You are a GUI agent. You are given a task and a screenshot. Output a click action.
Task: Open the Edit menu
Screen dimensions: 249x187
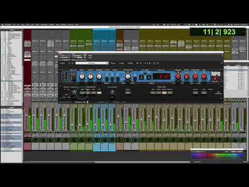(18, 24)
